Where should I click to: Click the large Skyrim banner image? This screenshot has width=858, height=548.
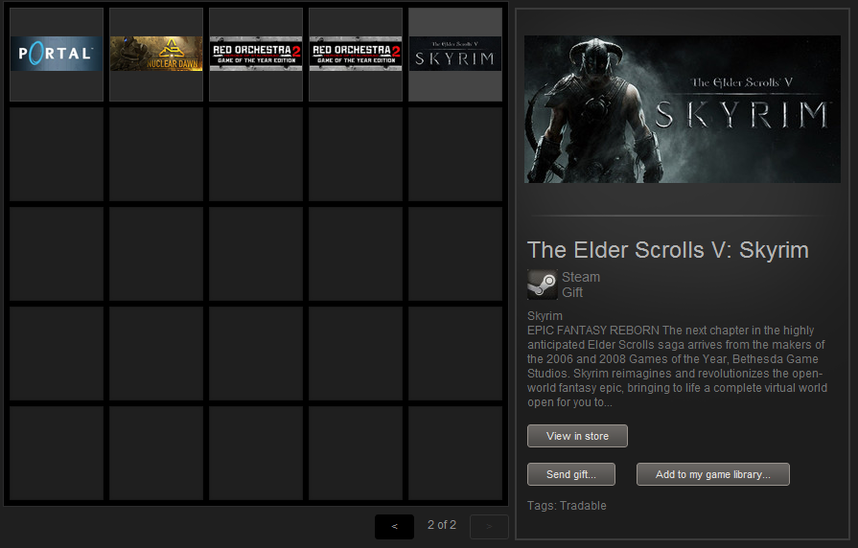coord(683,109)
